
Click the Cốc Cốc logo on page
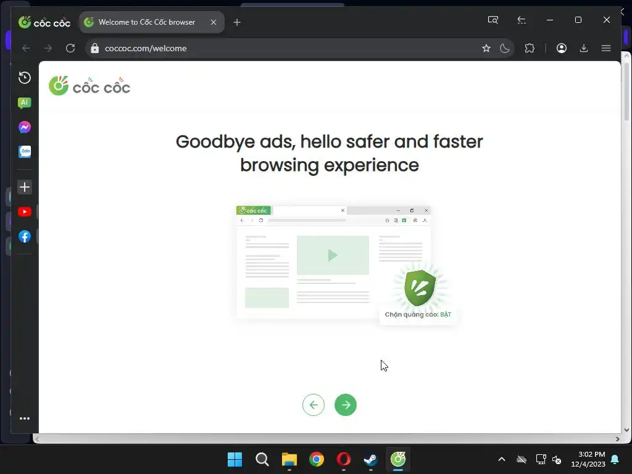pyautogui.click(x=89, y=86)
